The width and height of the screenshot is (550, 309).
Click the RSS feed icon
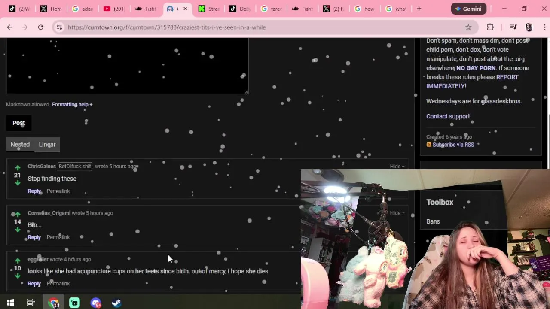pyautogui.click(x=429, y=145)
